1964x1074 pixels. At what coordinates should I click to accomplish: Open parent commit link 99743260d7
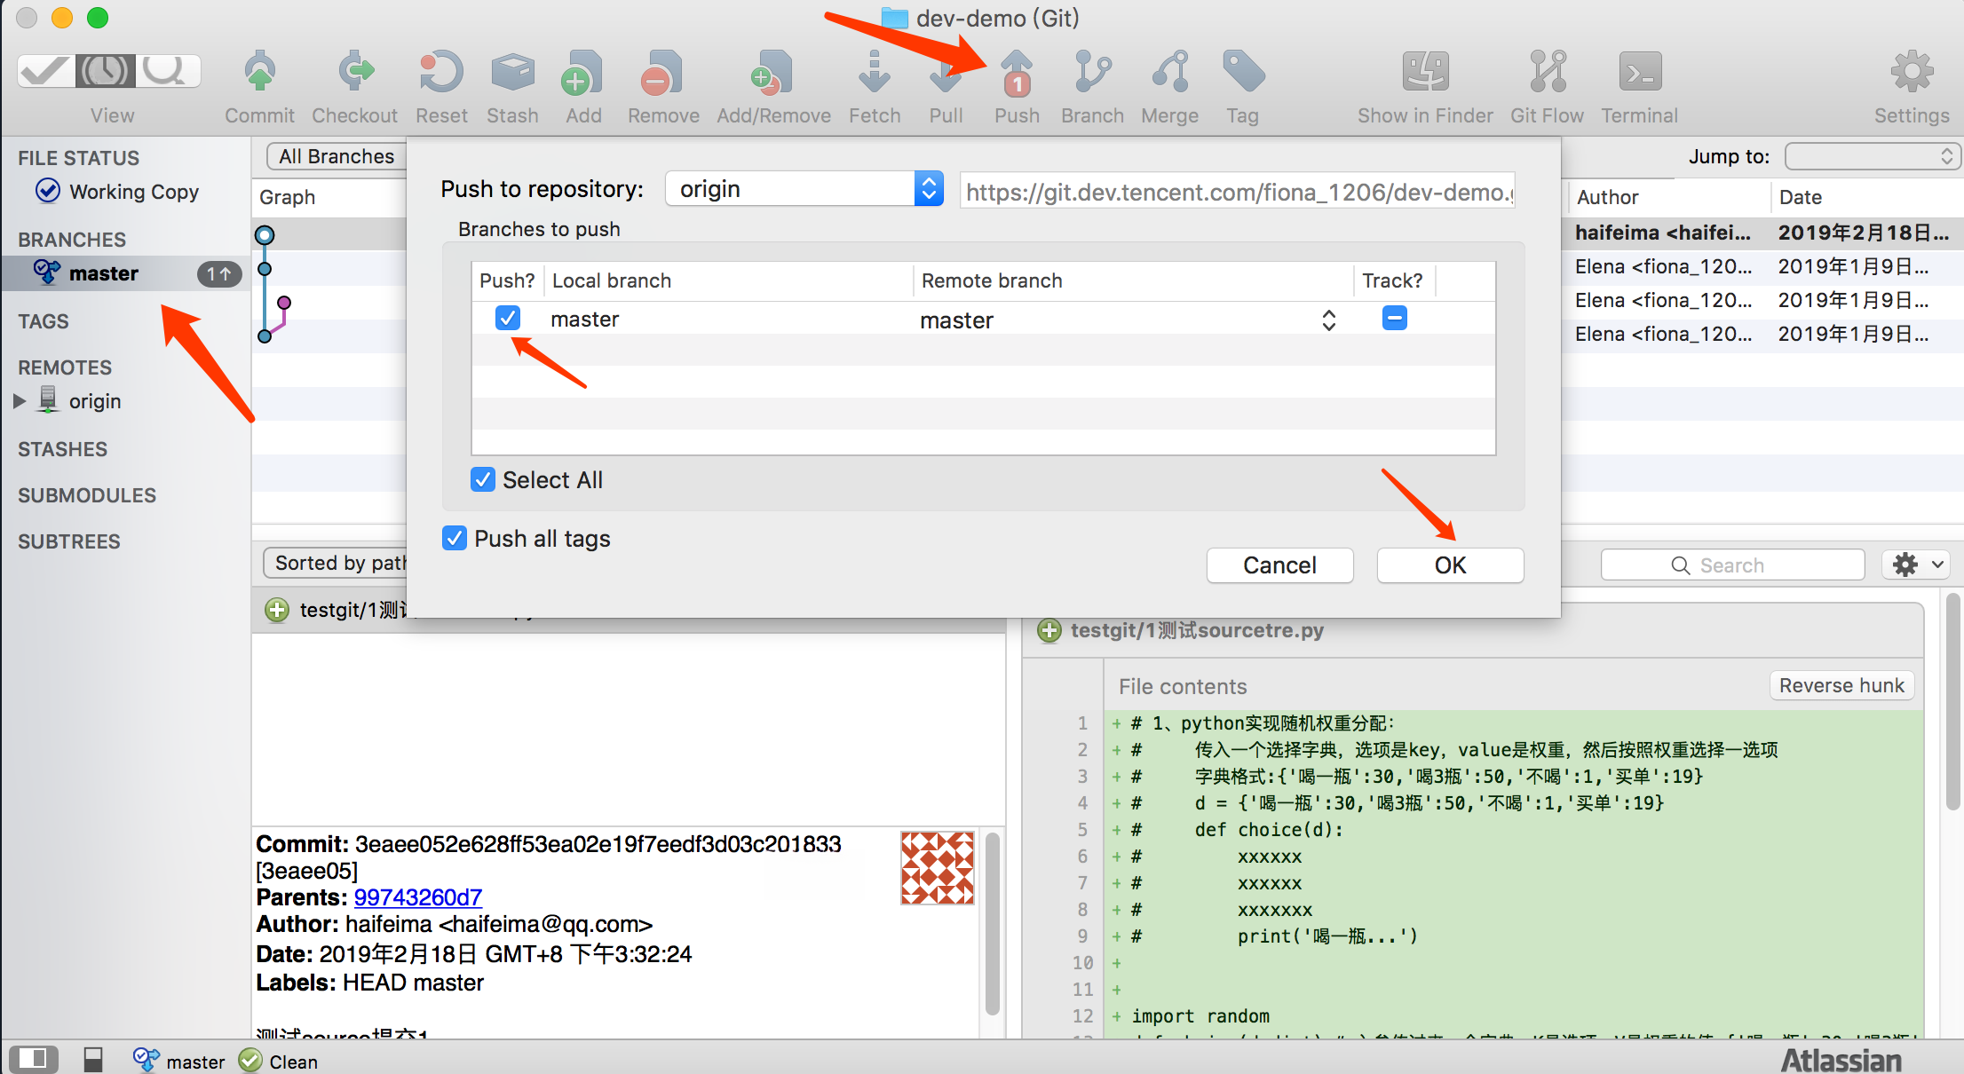point(418,897)
